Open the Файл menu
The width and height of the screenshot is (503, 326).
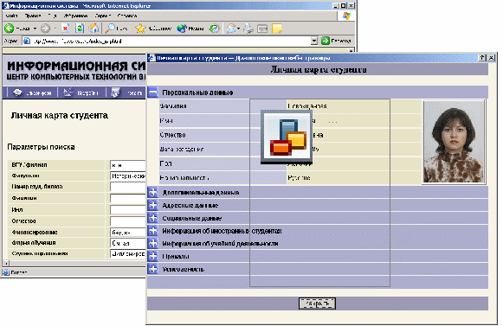[11, 16]
